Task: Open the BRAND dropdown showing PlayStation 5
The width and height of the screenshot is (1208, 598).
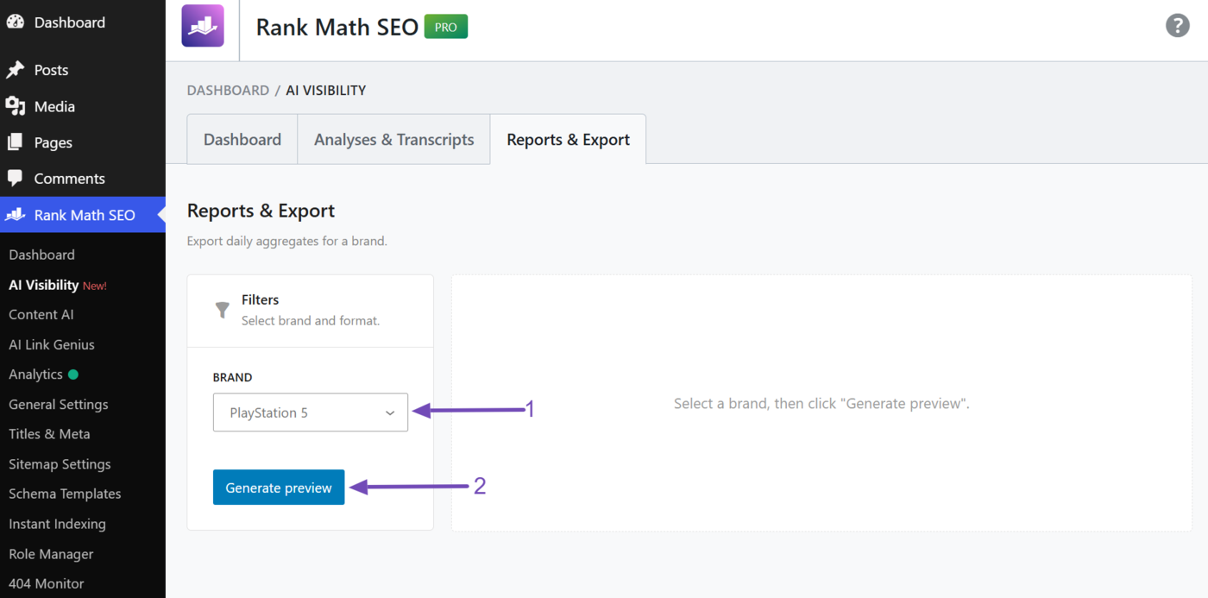Action: [311, 412]
